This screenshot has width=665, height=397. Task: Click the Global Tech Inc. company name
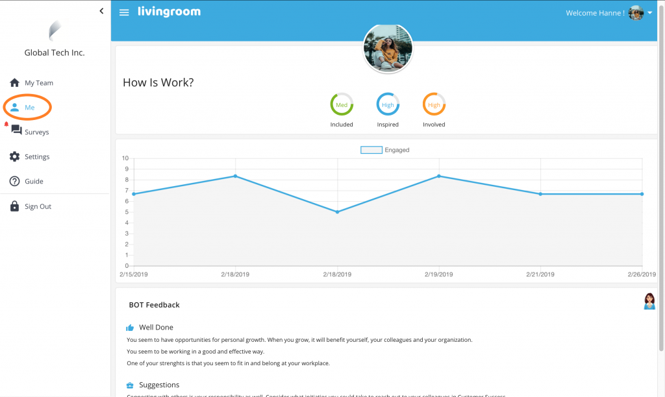click(x=55, y=53)
